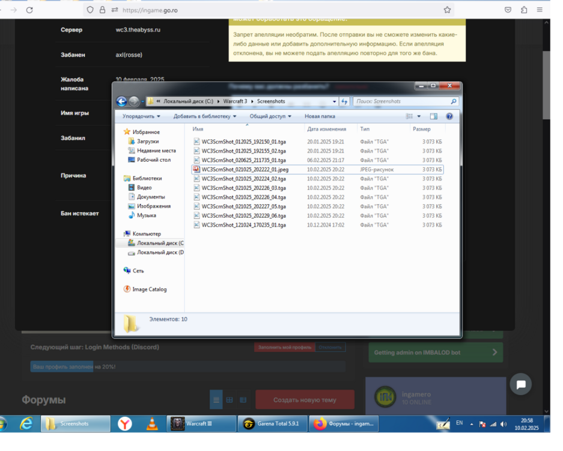Open the chat bubble widget
The image size is (563, 451).
[x=520, y=384]
